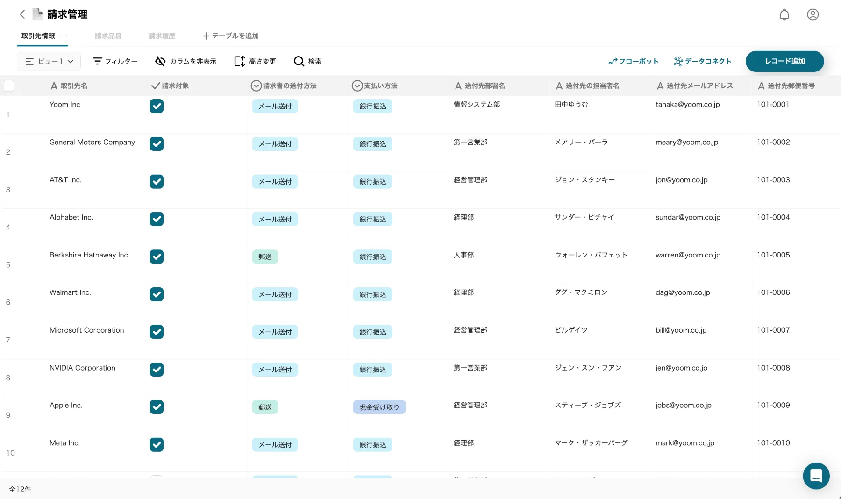The width and height of the screenshot is (841, 499).
Task: Switch to the 請求履歴 tab
Action: click(162, 36)
